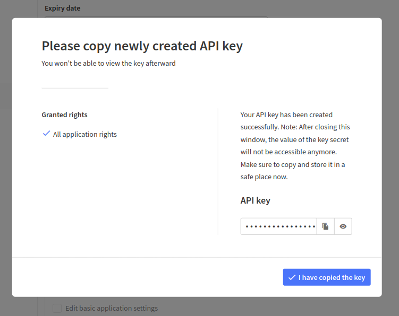Screen dimensions: 399x316
Task: Click the You won't be able to view subtitle
Action: 108,63
